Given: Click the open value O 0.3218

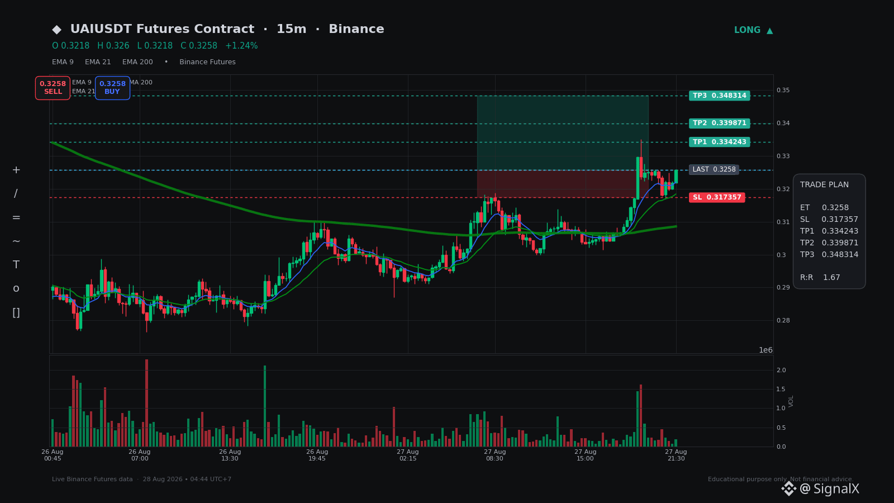Looking at the screenshot, I should point(71,46).
